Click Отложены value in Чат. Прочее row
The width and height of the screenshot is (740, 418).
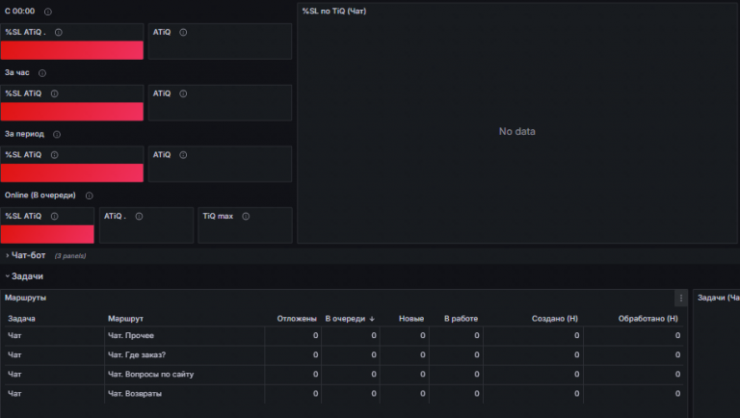coord(316,335)
